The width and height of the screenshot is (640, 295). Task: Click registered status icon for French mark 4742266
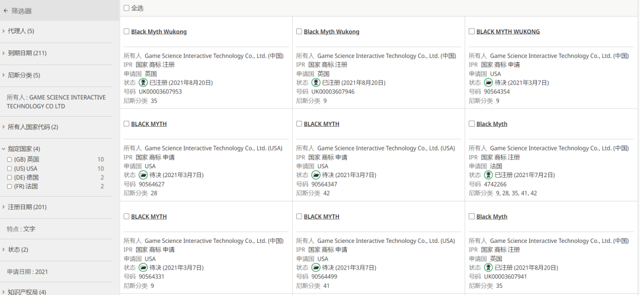(488, 175)
